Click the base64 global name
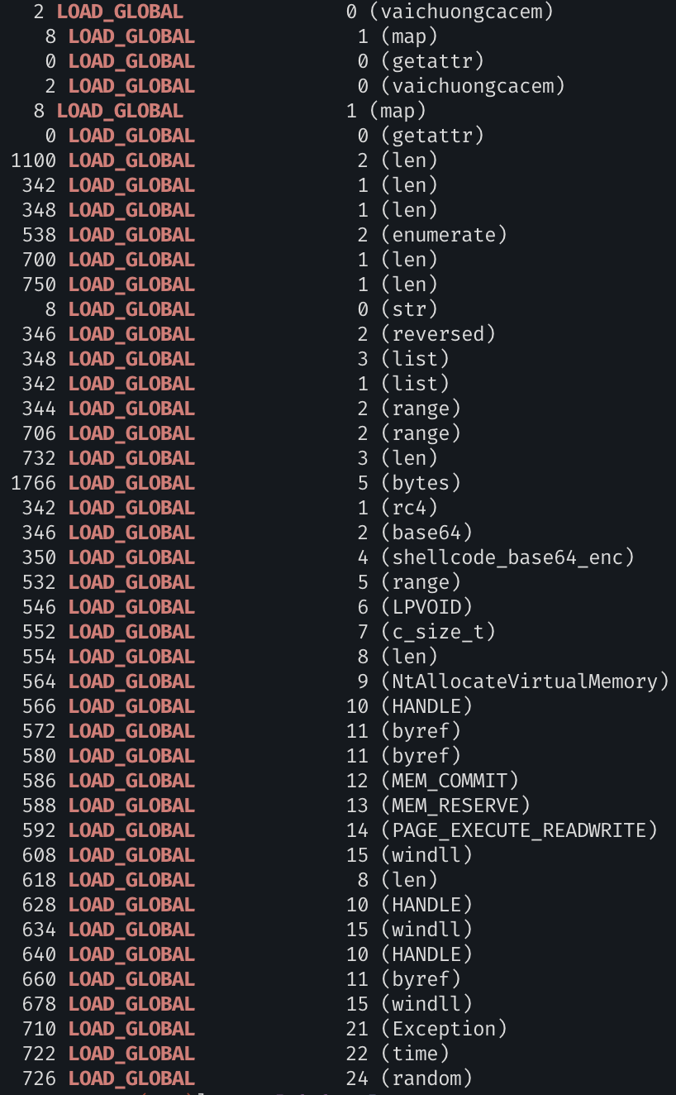The image size is (676, 1095). pos(426,533)
